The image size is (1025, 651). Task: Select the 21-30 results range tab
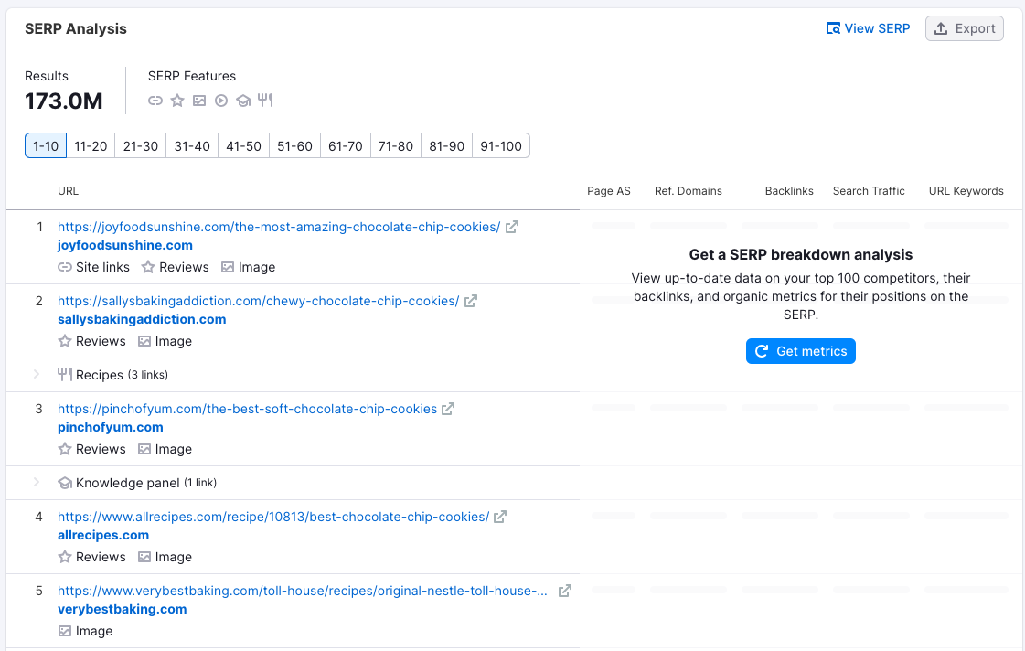[x=141, y=145]
